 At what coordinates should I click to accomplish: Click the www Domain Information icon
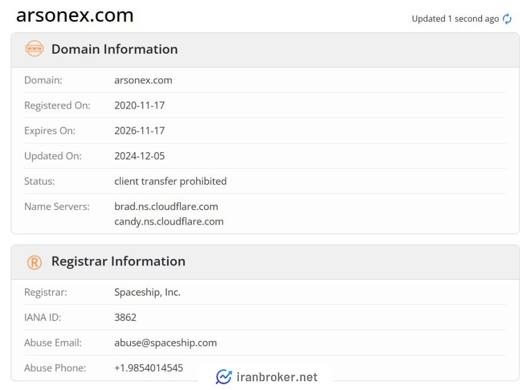pos(34,49)
